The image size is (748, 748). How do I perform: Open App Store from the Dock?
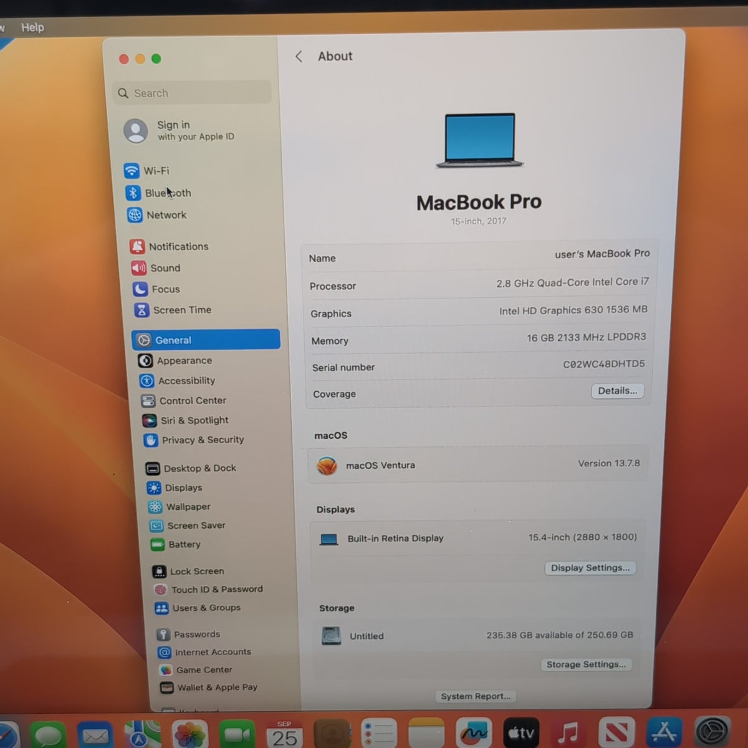point(663,732)
